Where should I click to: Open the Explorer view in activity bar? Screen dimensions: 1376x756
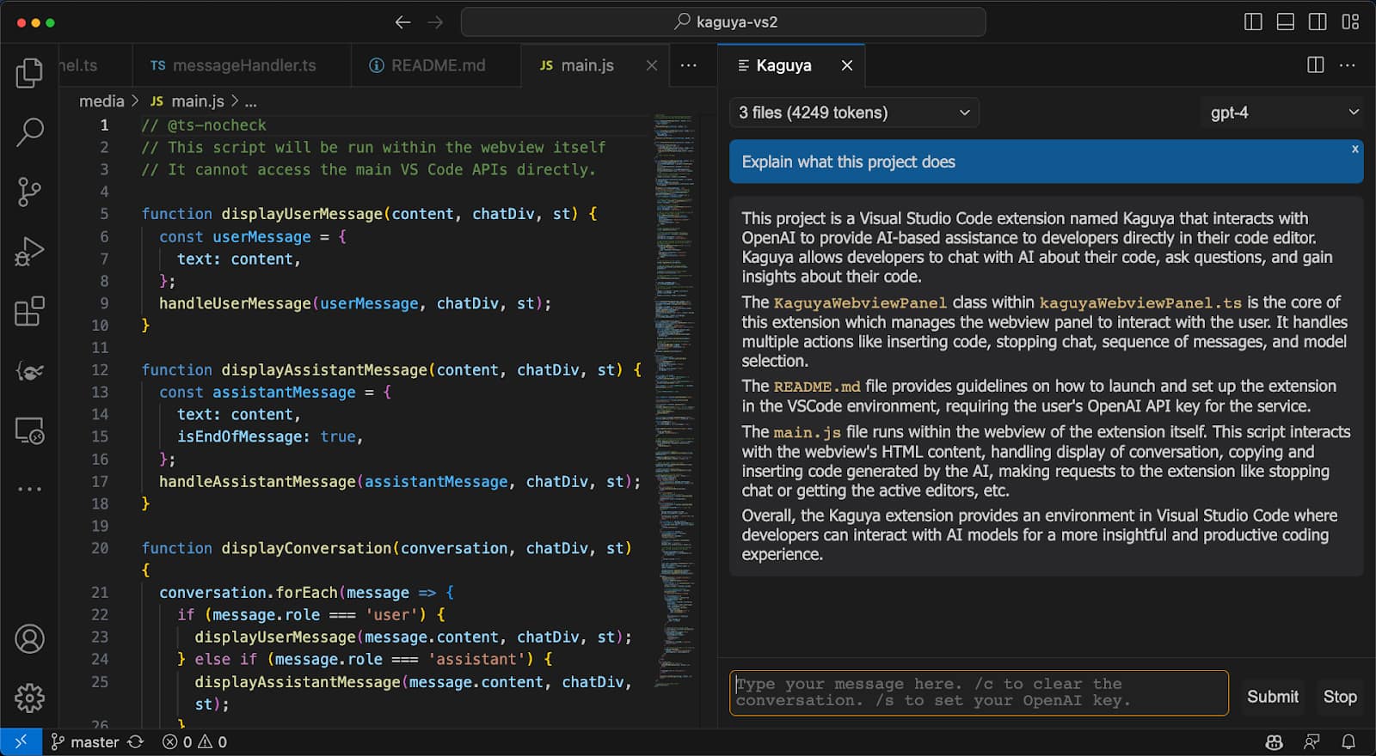tap(29, 73)
